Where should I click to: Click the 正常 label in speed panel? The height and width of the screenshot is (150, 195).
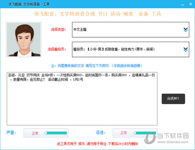tap(123, 133)
